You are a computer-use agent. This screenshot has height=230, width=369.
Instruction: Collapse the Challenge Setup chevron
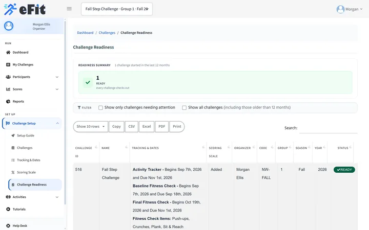point(57,123)
